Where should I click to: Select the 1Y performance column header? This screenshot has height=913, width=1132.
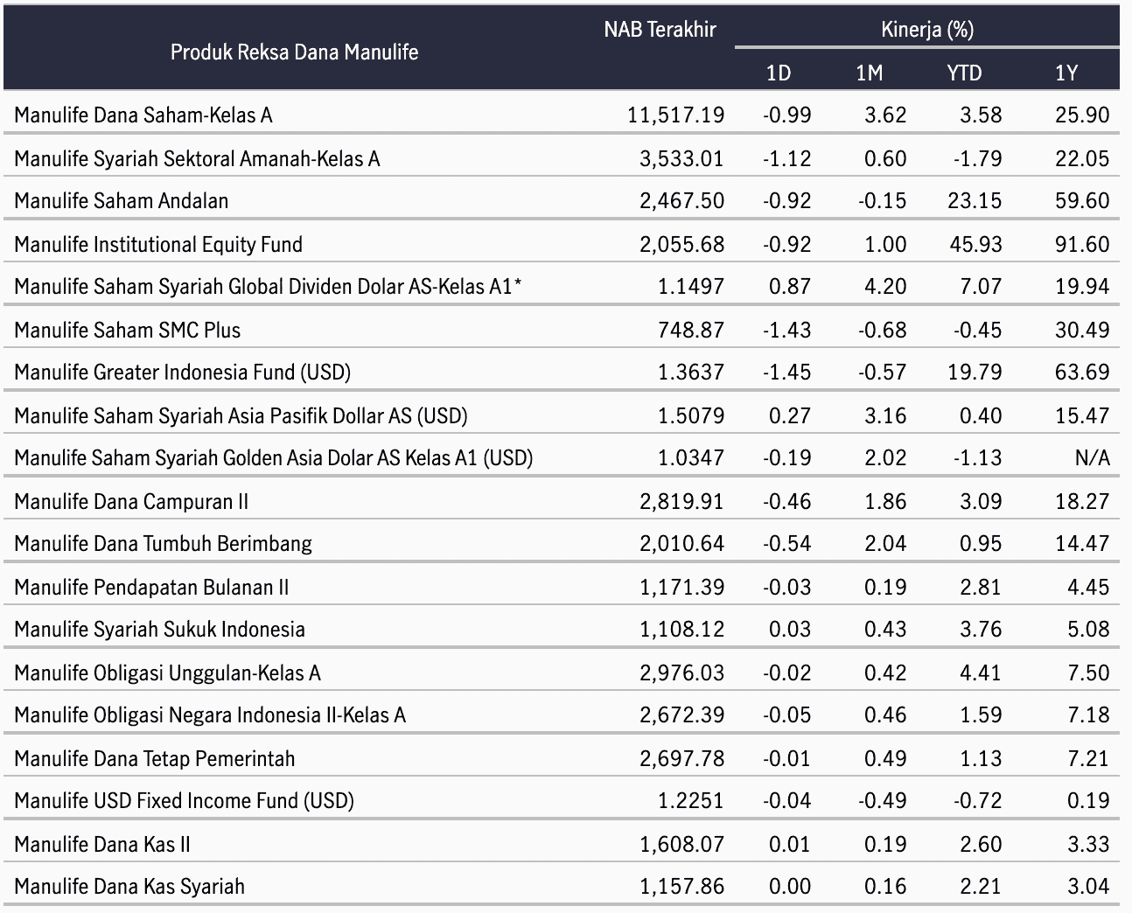click(x=1066, y=73)
